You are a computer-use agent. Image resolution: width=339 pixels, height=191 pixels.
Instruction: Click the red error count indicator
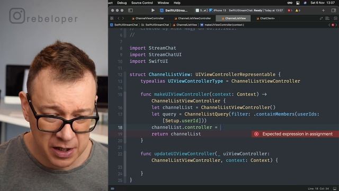tap(290, 11)
